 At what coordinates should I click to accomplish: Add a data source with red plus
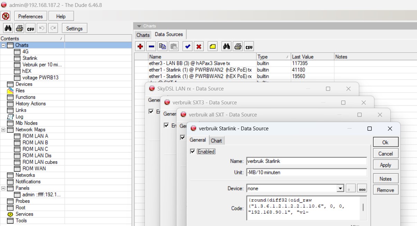pyautogui.click(x=140, y=46)
